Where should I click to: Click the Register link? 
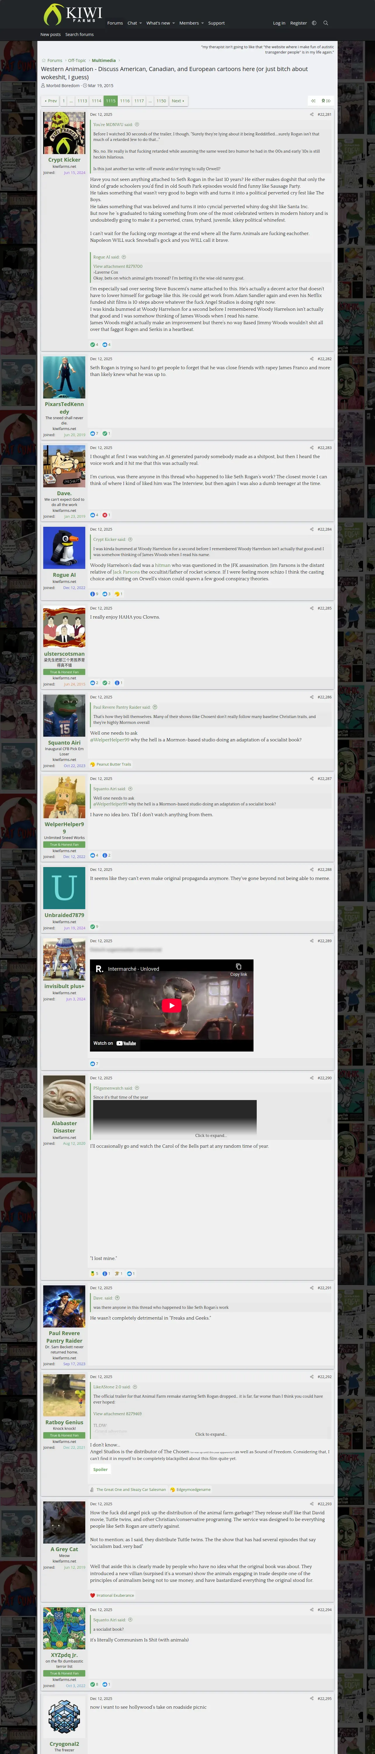(299, 23)
